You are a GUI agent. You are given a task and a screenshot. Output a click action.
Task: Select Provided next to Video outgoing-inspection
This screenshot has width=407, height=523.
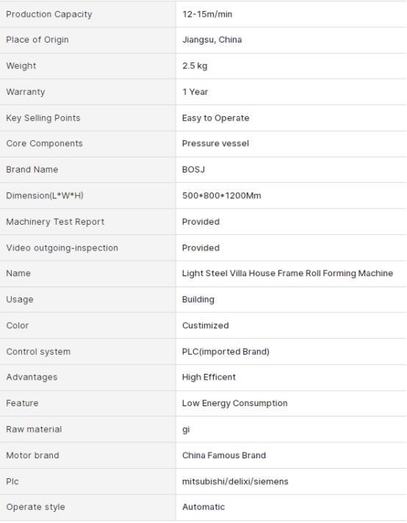[x=201, y=248]
